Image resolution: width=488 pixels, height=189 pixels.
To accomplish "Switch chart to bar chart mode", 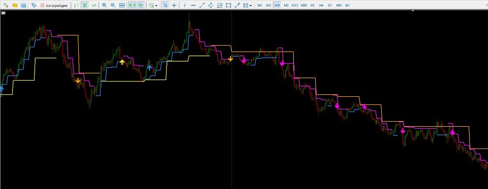I will point(76,5).
